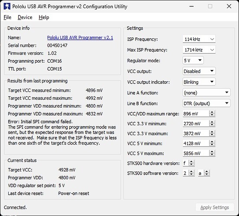239x216 pixels.
Task: Minimize the Configuration Utility window
Action: coord(191,6)
